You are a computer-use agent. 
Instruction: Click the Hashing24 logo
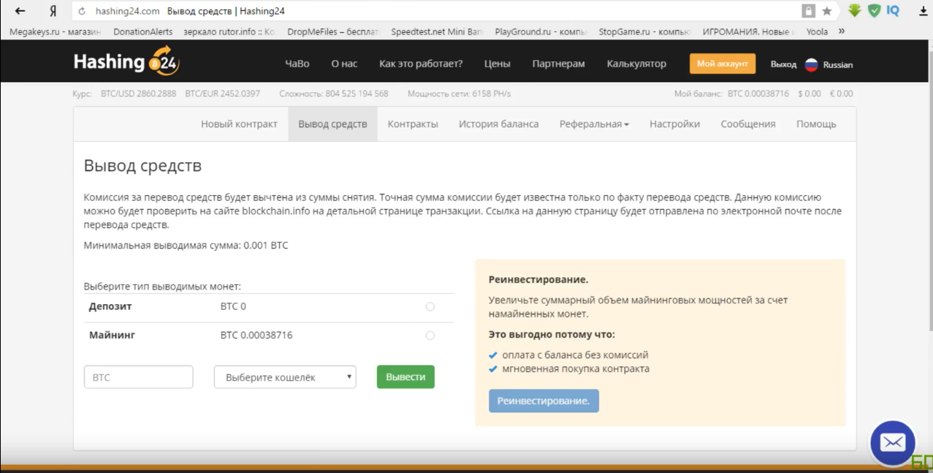pyautogui.click(x=126, y=63)
